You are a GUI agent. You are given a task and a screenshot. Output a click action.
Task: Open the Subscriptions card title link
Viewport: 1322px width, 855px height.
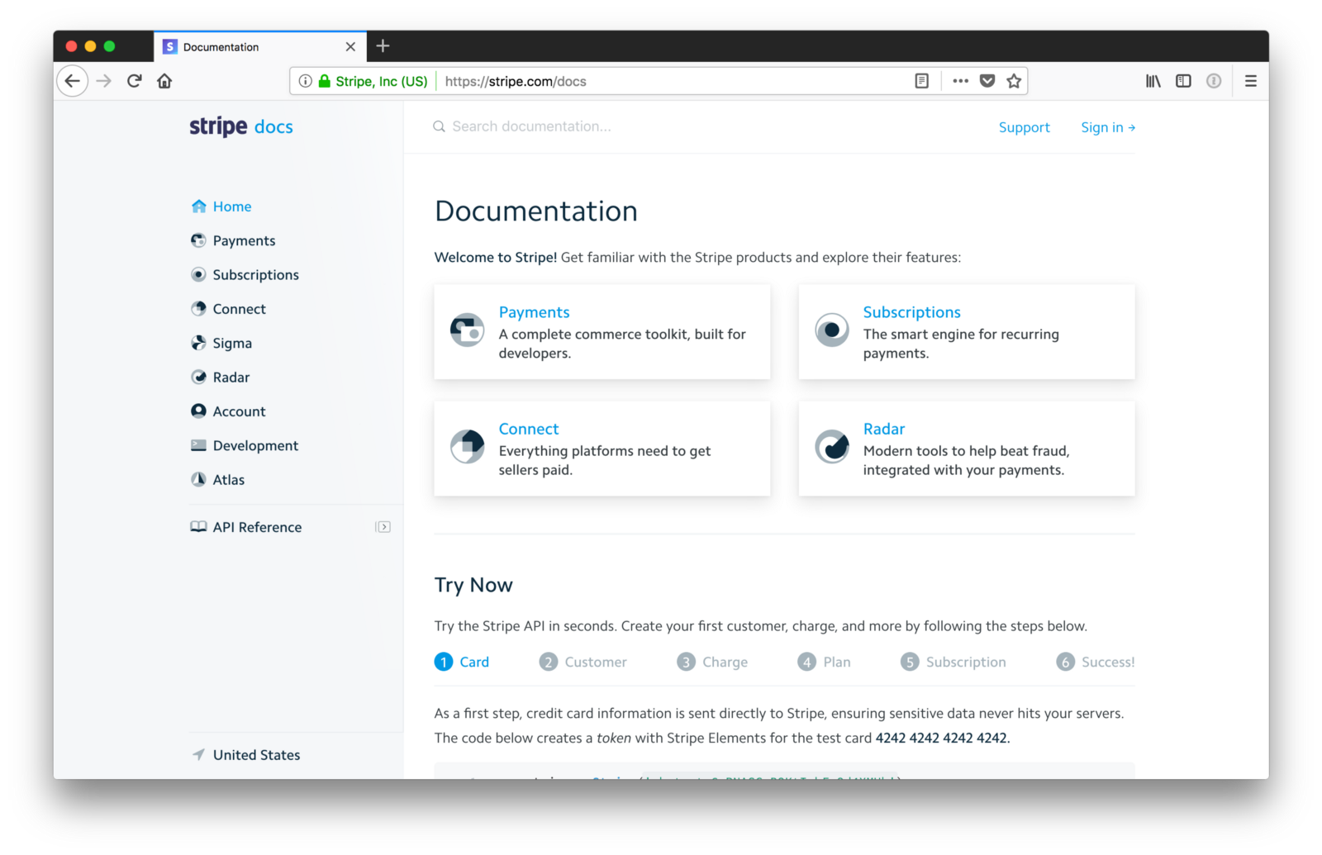[x=911, y=312]
